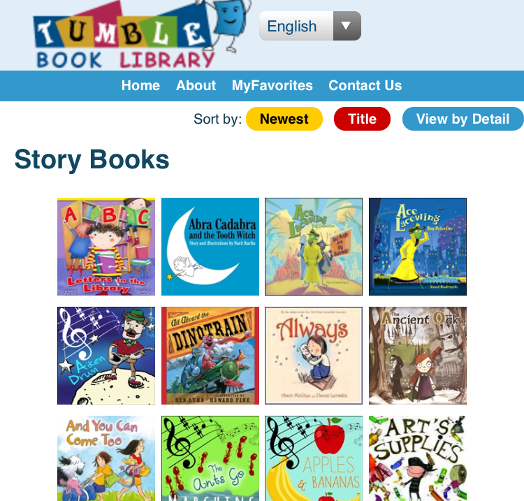Open the Aiken Drum book
Screen dimensions: 524x501
106,356
